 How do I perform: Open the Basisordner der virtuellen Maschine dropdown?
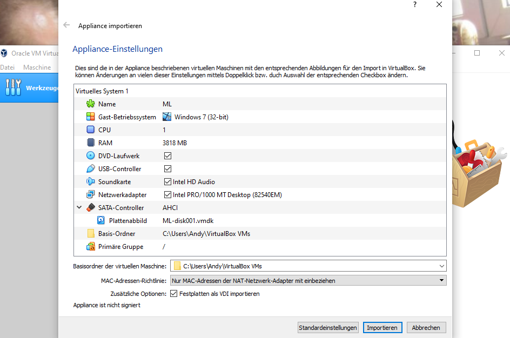[441, 266]
